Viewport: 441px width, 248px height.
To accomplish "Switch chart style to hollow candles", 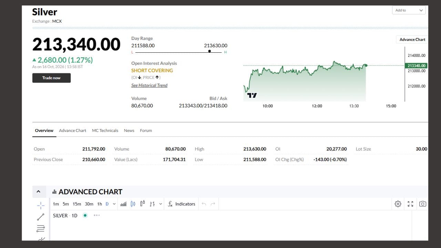I will [x=143, y=204].
